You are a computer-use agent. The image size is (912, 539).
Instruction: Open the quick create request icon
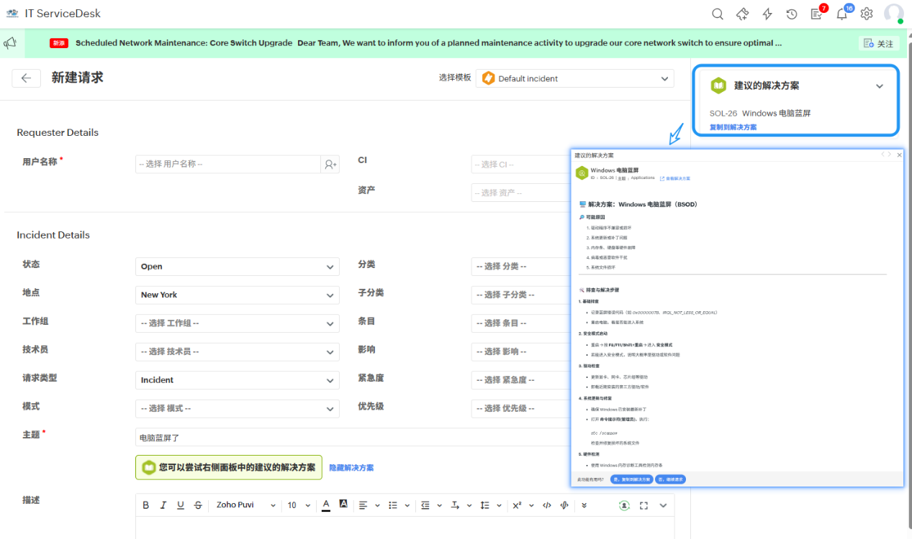click(742, 14)
